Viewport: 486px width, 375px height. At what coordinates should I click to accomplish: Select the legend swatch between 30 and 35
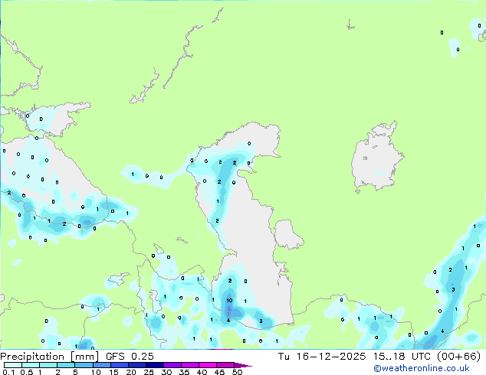pos(172,365)
